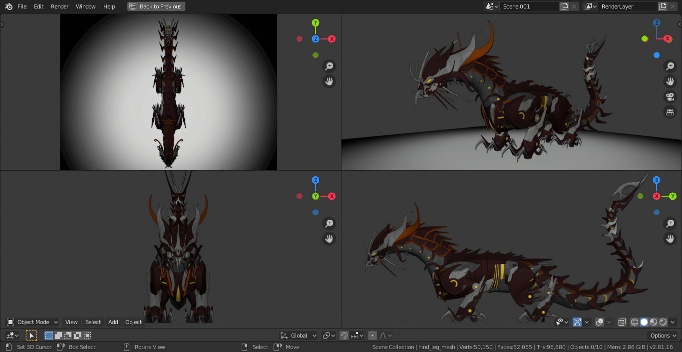The width and height of the screenshot is (682, 352).
Task: Edit the Scene.001 name field
Action: coord(529,6)
